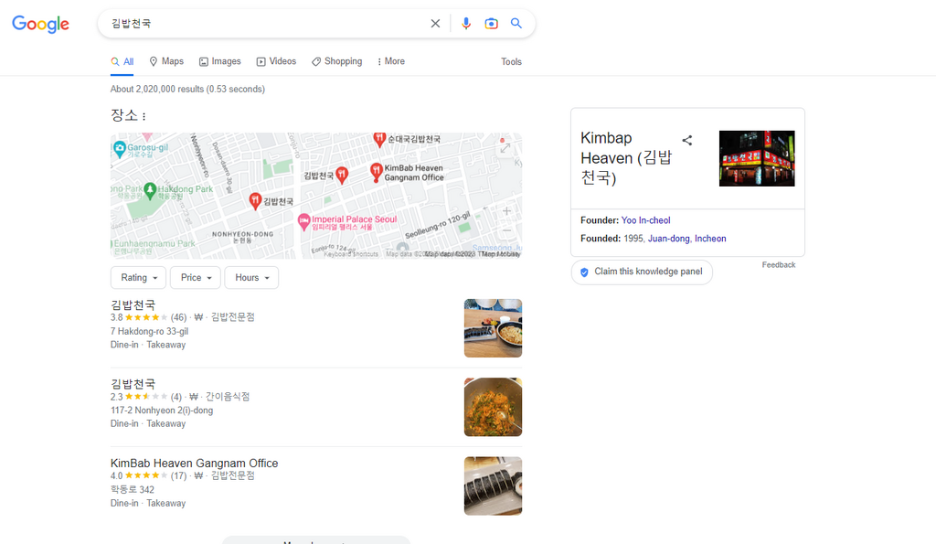
Task: Open the three-dot menu beside 장소
Action: tap(144, 116)
